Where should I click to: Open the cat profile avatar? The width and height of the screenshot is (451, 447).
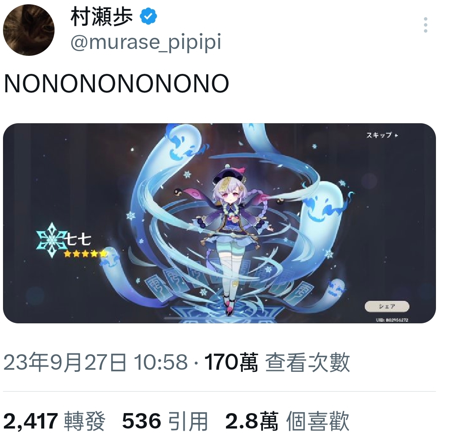28,30
